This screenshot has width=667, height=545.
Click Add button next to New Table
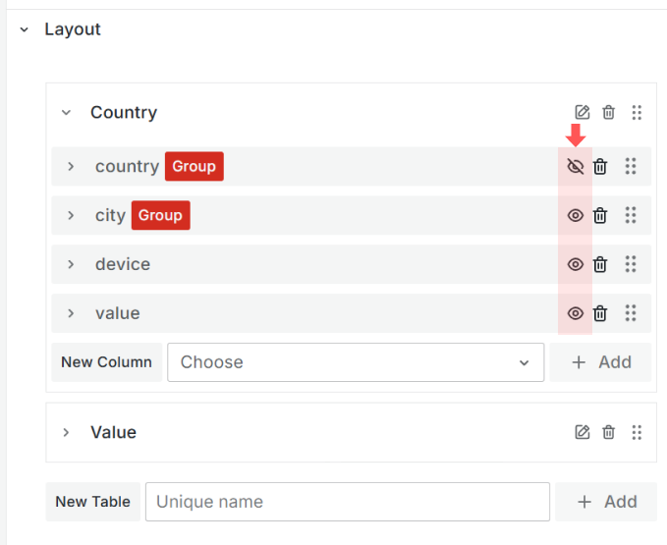[606, 502]
